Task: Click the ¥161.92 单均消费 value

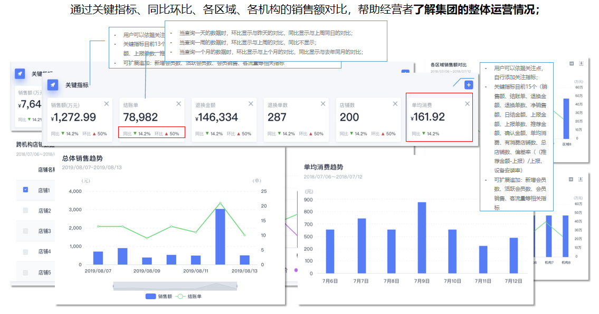Action: pos(428,117)
